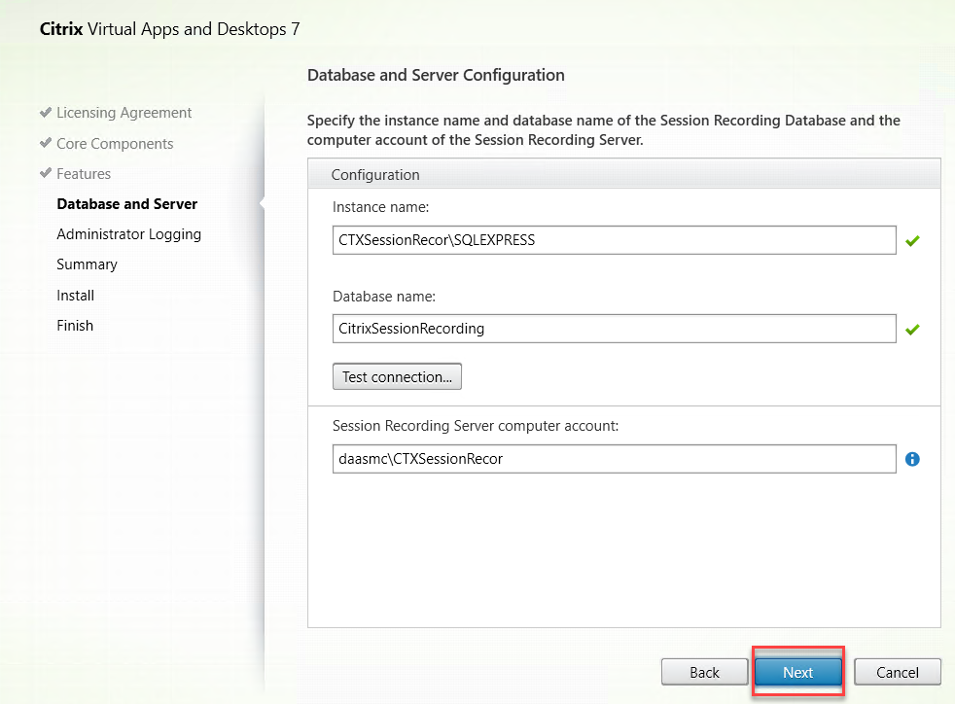This screenshot has width=955, height=704.
Task: Select the Session Recording Server computer account field
Action: 613,459
